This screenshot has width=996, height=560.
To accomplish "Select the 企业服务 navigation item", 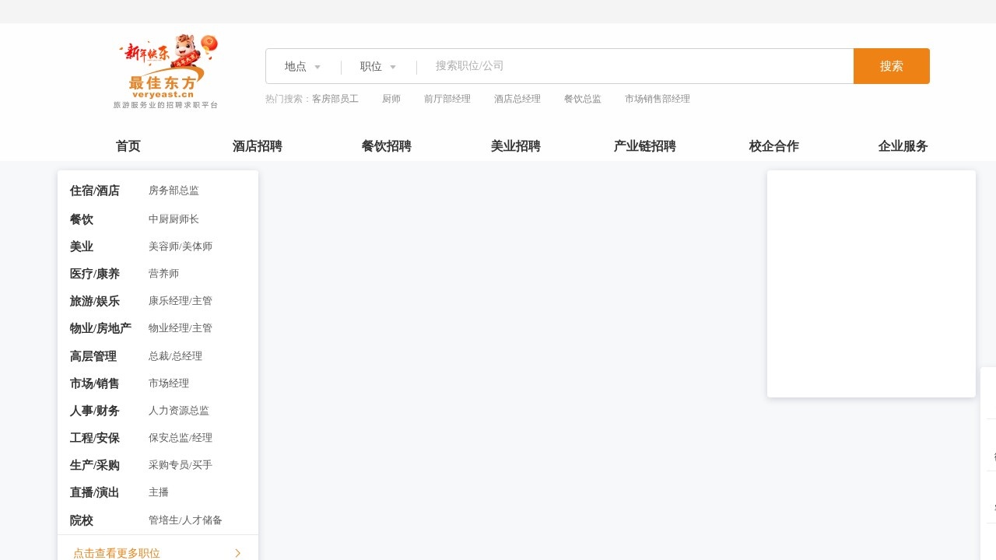I will (x=903, y=146).
